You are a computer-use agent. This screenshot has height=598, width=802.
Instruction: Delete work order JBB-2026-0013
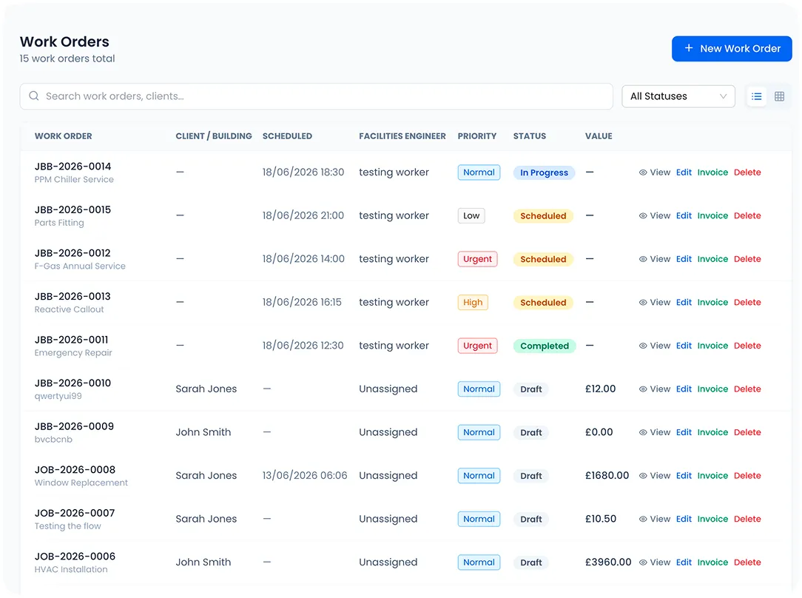[x=747, y=302]
